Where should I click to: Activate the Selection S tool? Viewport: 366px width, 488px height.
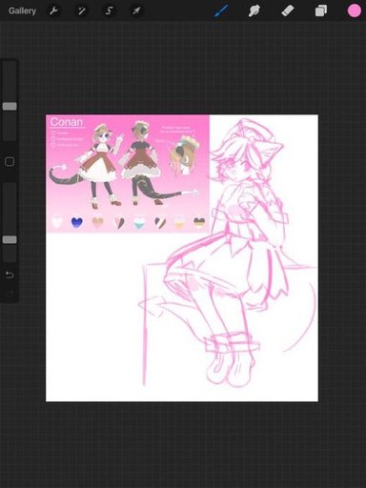[109, 10]
